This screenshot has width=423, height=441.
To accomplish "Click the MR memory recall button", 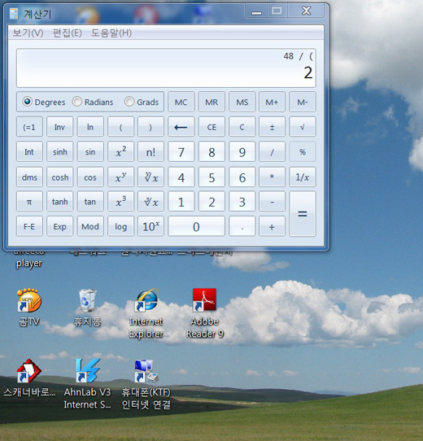I will pos(211,102).
